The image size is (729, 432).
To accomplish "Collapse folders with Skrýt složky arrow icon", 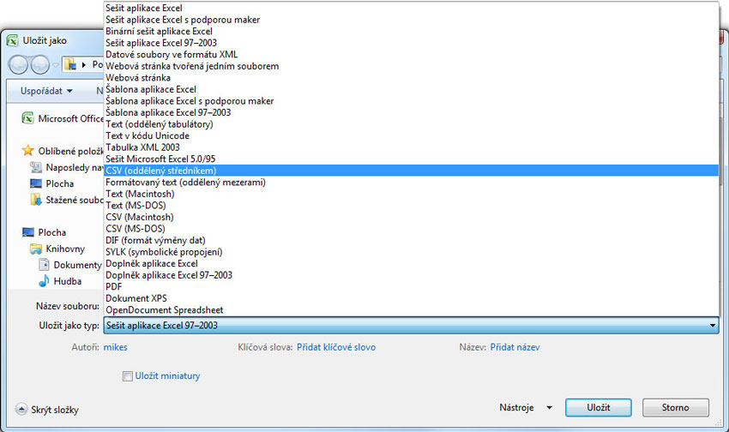I will pyautogui.click(x=21, y=410).
